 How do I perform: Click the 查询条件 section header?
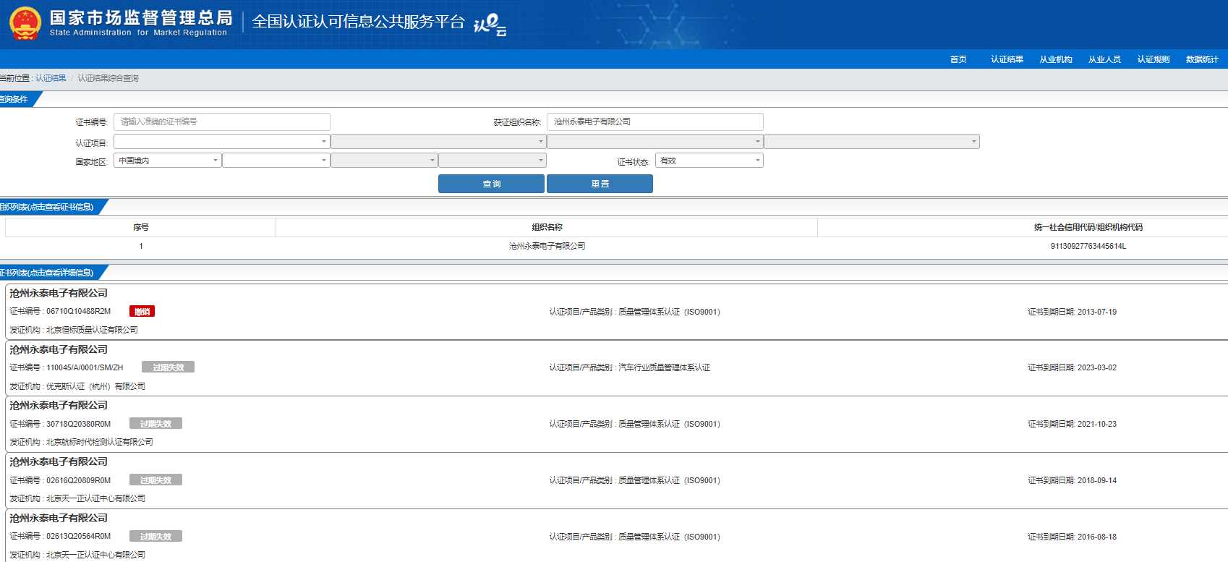(x=16, y=99)
